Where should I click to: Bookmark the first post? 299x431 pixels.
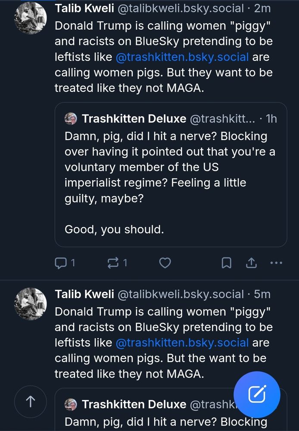[x=226, y=263]
